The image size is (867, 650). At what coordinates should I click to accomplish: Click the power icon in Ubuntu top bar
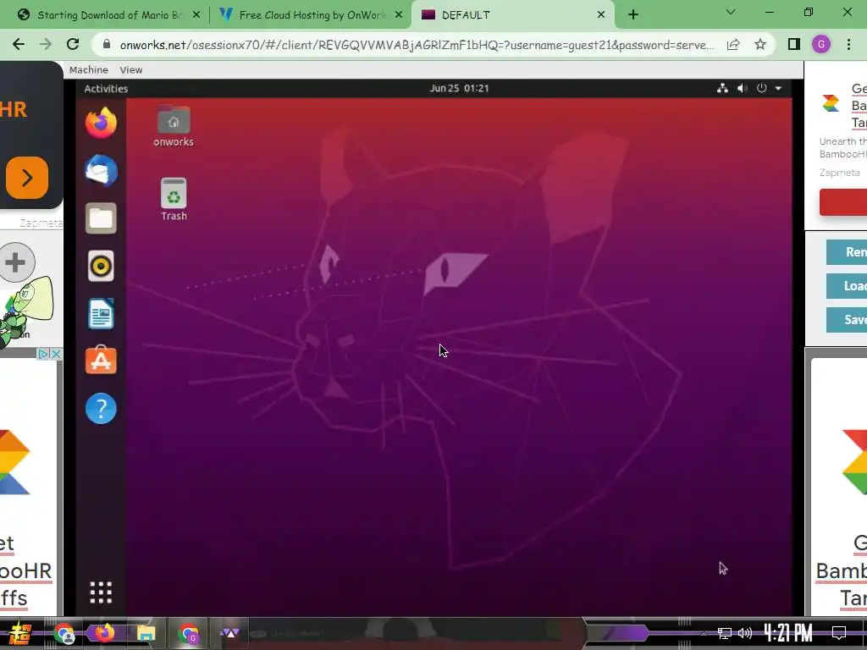click(x=762, y=88)
